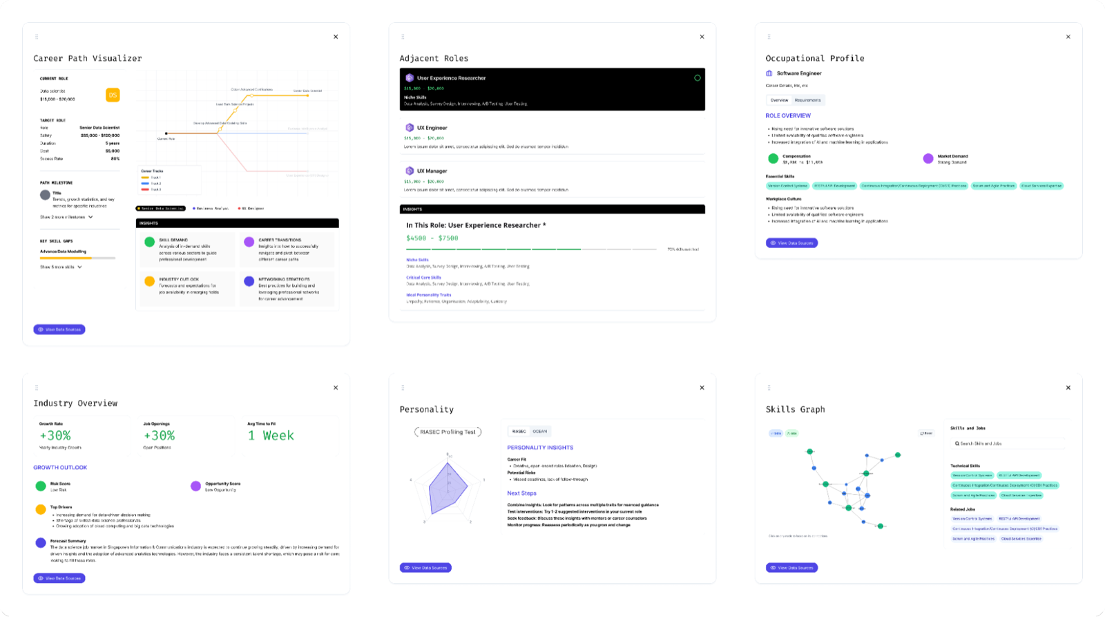Select the User Experience Researcher radio circle
1105x617 pixels.
click(x=698, y=78)
